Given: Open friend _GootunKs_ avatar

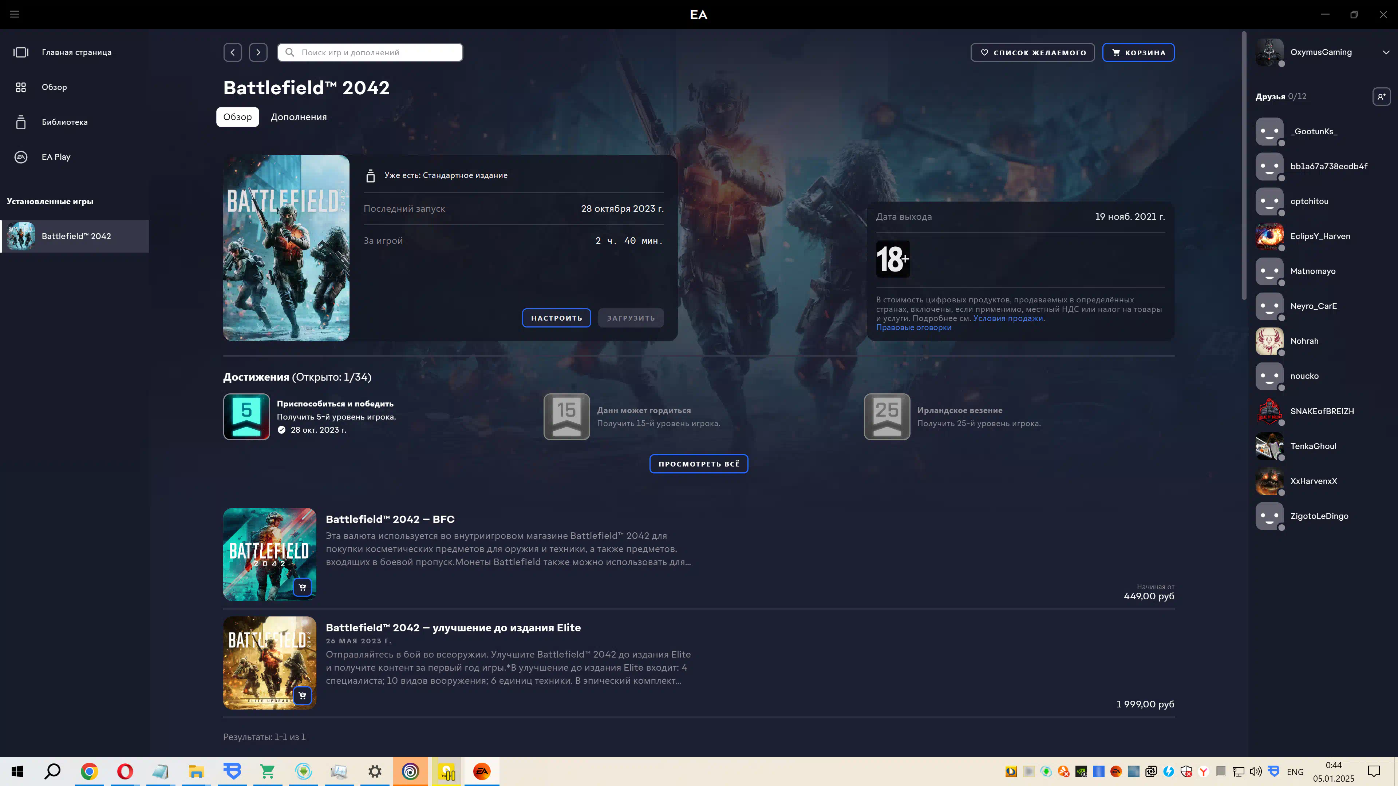Looking at the screenshot, I should [1269, 132].
